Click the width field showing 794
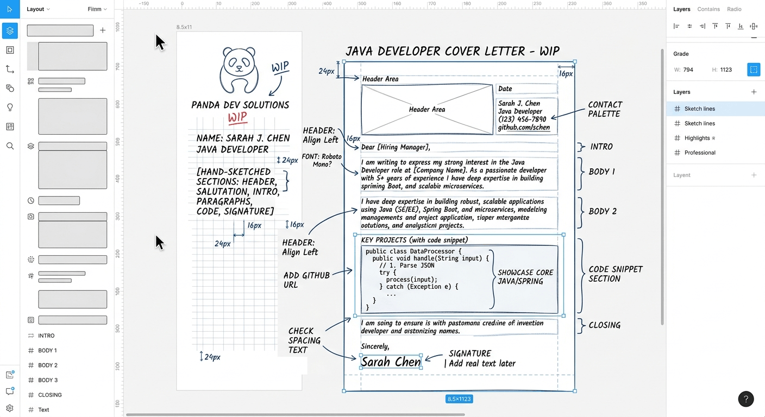 [x=688, y=69]
